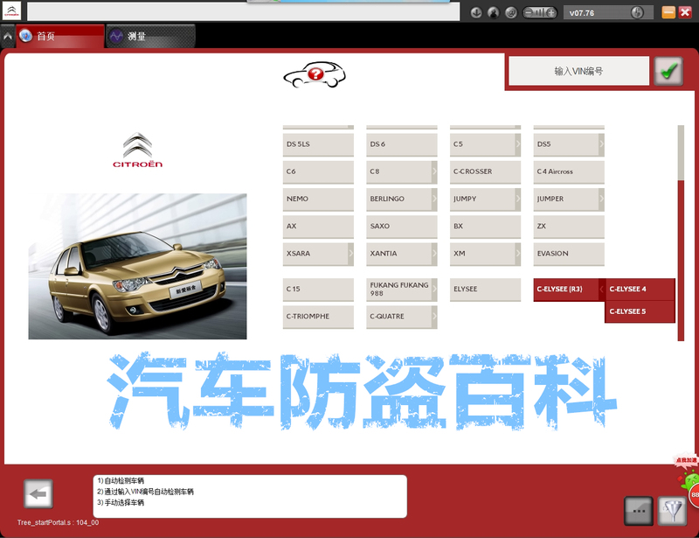Switch to the 首页 home tab
Screen dimensions: 699x538
click(x=60, y=36)
